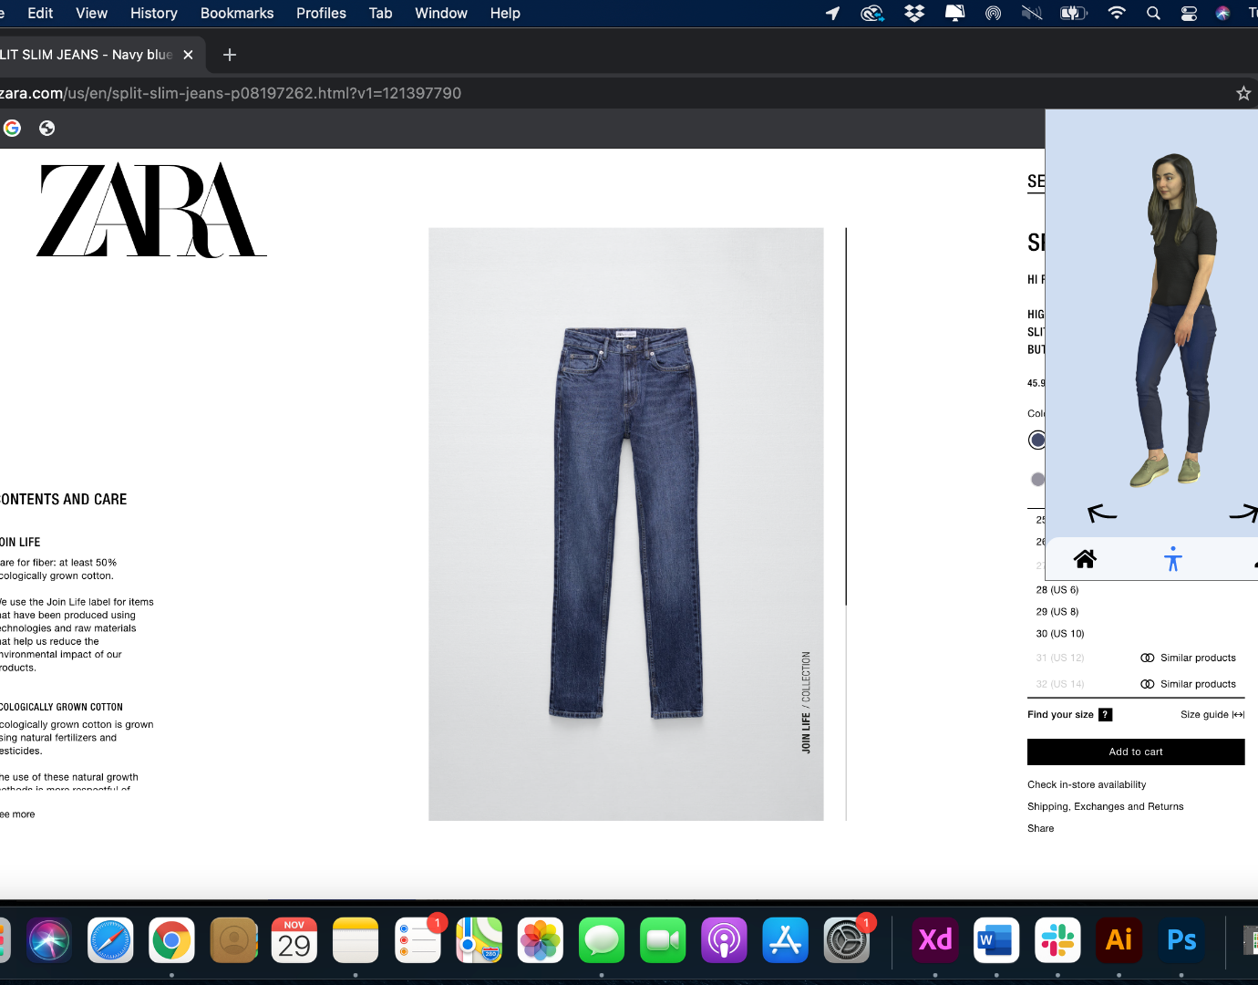1258x985 pixels.
Task: Open Slack from the dock
Action: (x=1057, y=940)
